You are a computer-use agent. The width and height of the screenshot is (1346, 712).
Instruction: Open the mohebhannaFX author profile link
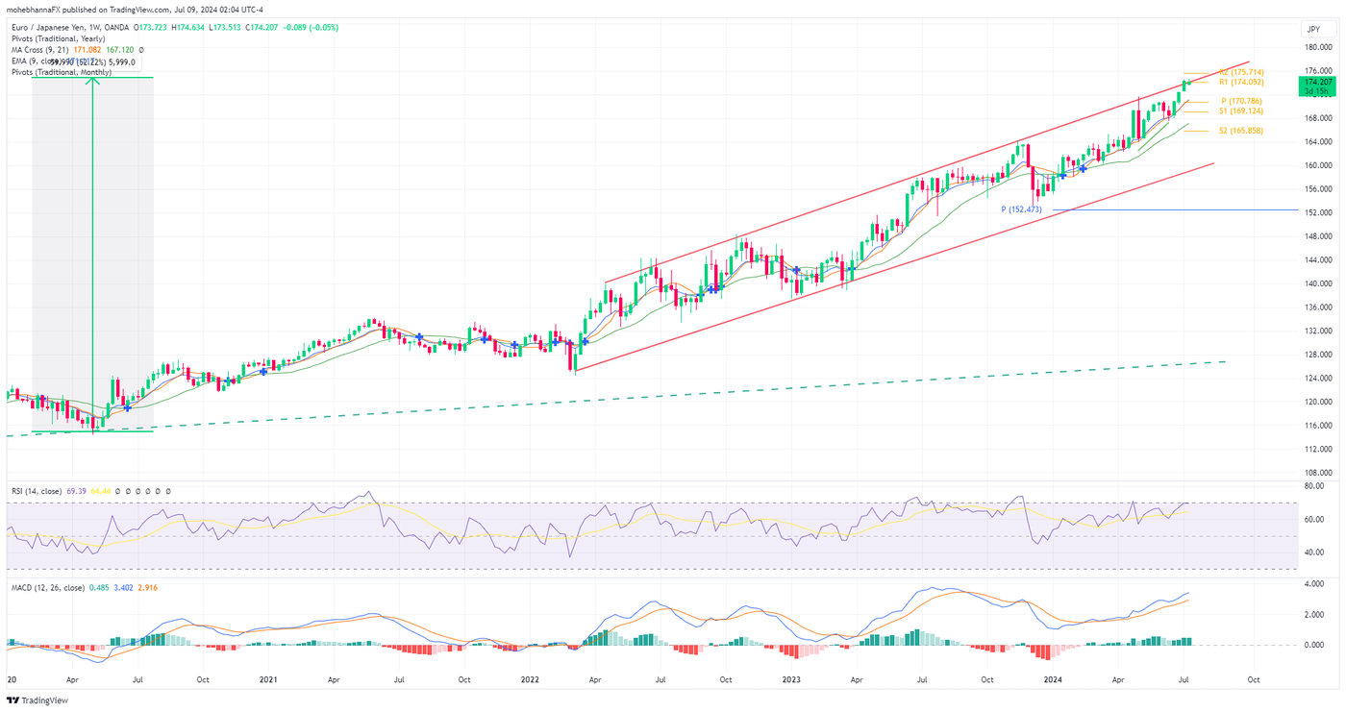click(35, 9)
